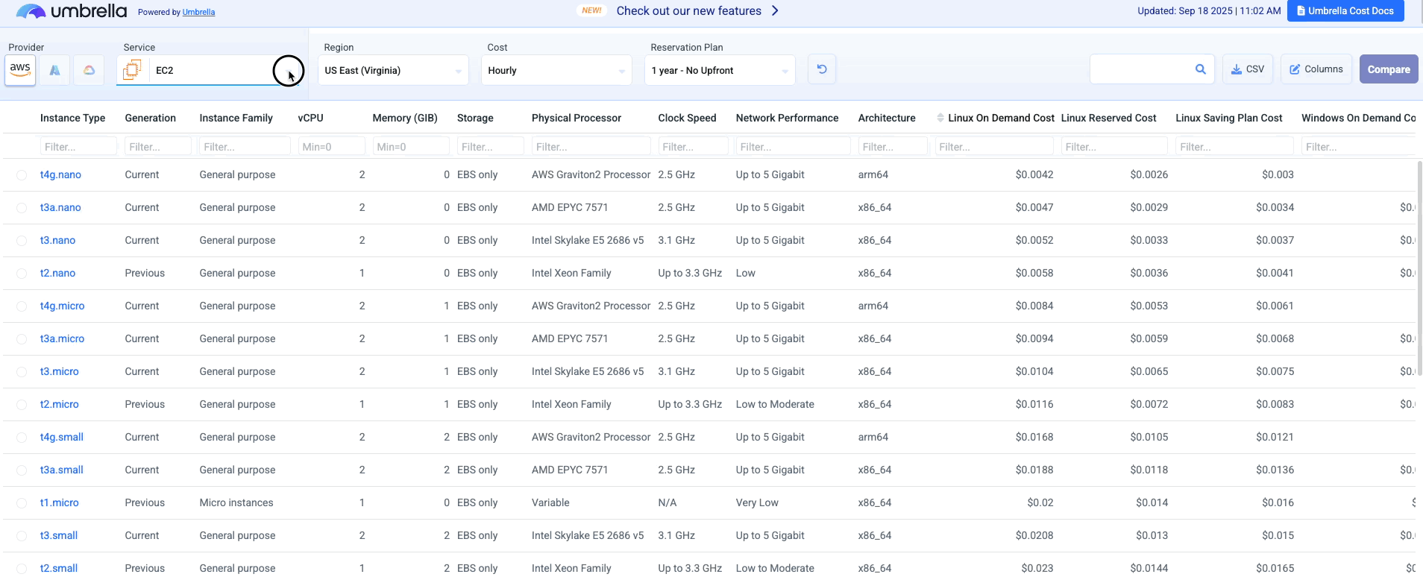
Task: Click the vCPU column header
Action: coord(310,118)
